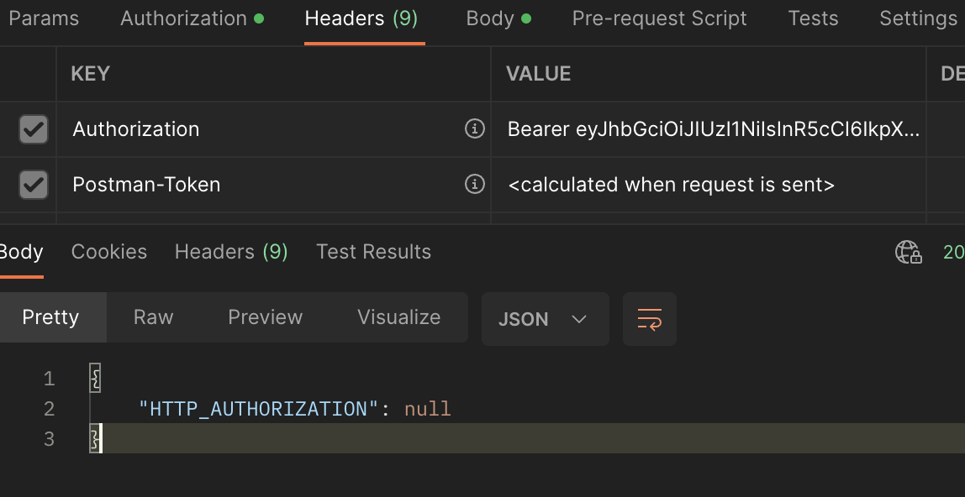The height and width of the screenshot is (497, 965).
Task: Open the response Cookies tab
Action: coord(109,252)
